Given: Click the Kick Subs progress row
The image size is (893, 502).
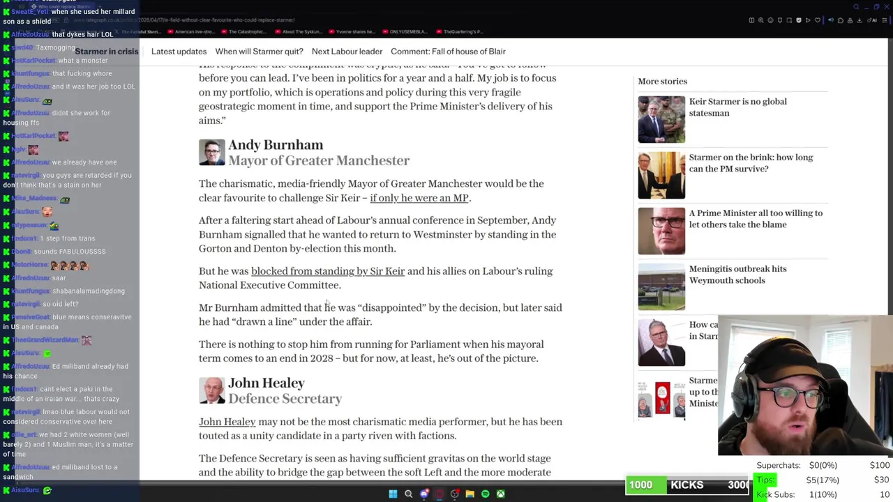Looking at the screenshot, I should 824,494.
